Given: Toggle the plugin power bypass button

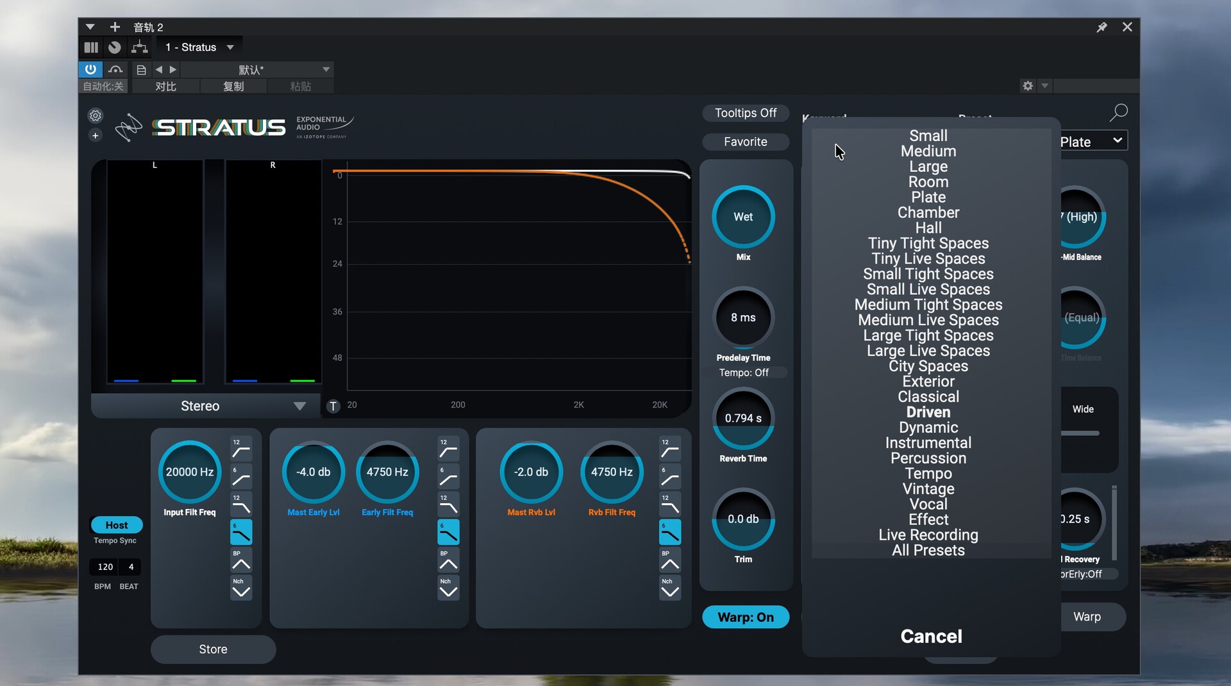Looking at the screenshot, I should 90,69.
